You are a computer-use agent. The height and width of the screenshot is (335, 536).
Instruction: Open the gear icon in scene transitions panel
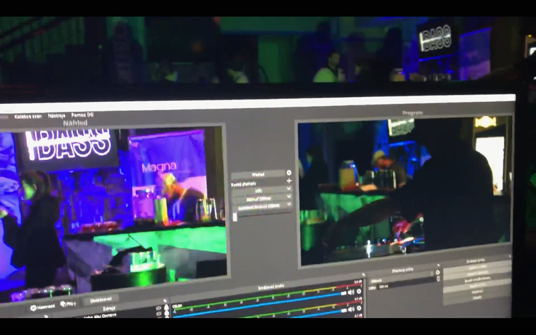click(438, 272)
